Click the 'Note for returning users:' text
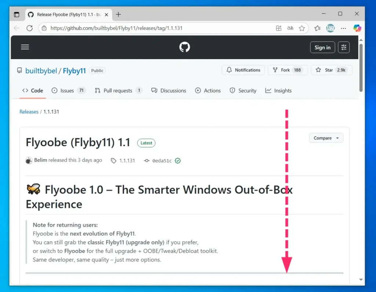Viewport: 376px width, 292px height. click(x=65, y=225)
